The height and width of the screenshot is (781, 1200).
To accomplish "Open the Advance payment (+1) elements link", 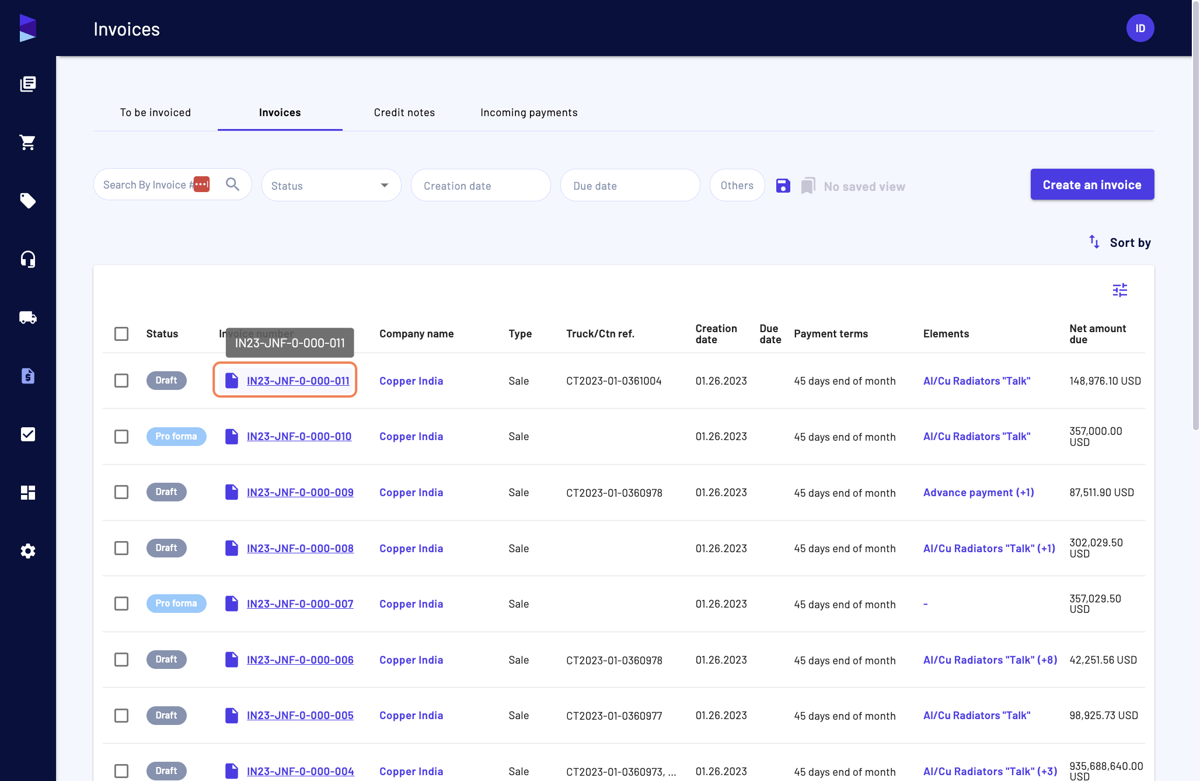I will (x=978, y=492).
